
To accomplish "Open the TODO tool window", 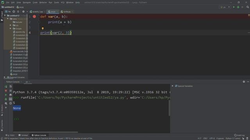I will click(10, 135).
